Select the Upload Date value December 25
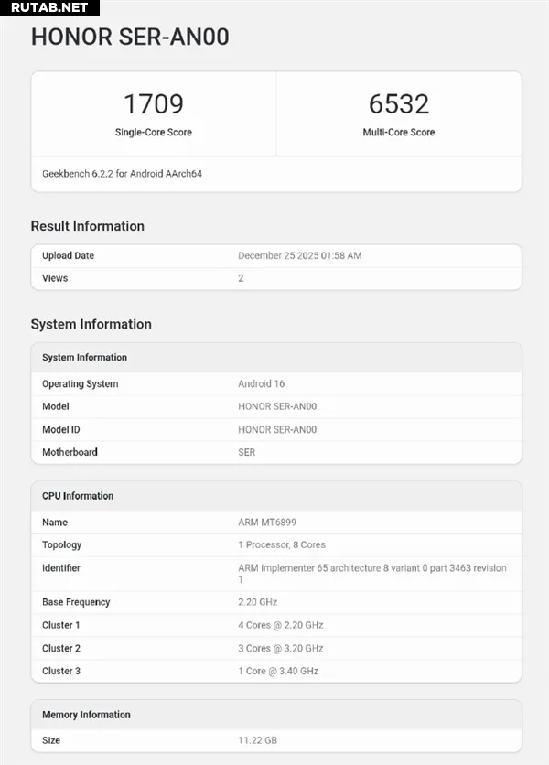The image size is (549, 765). 299,256
